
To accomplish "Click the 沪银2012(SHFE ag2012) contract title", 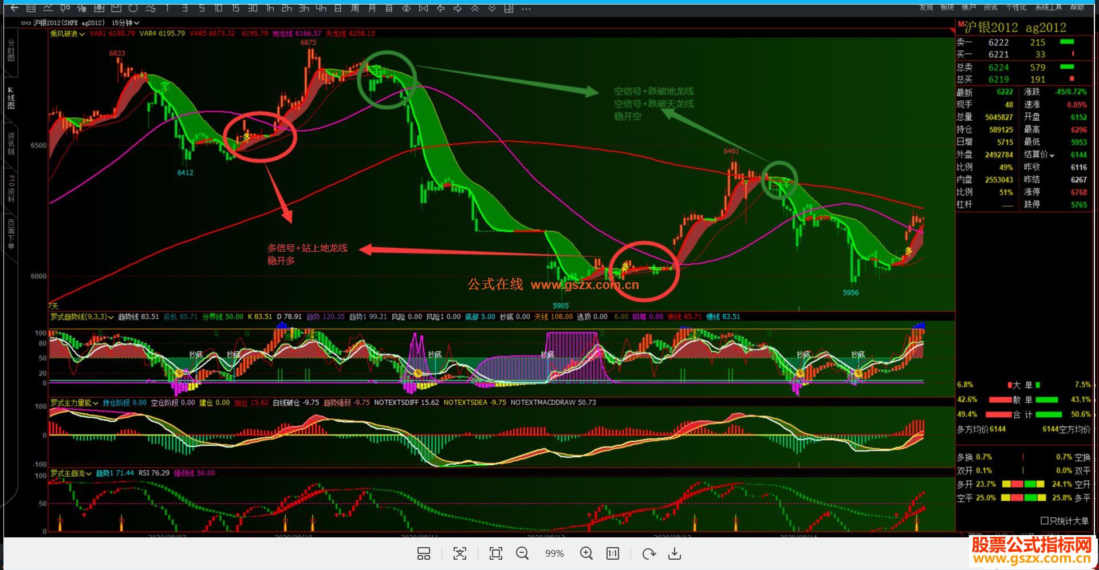I will [69, 23].
